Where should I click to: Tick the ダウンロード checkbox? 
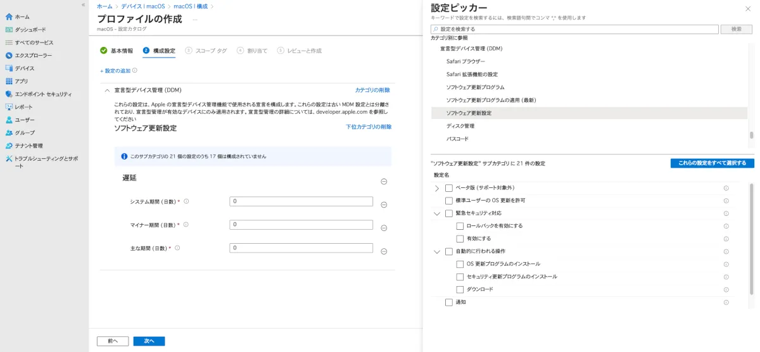(x=460, y=289)
